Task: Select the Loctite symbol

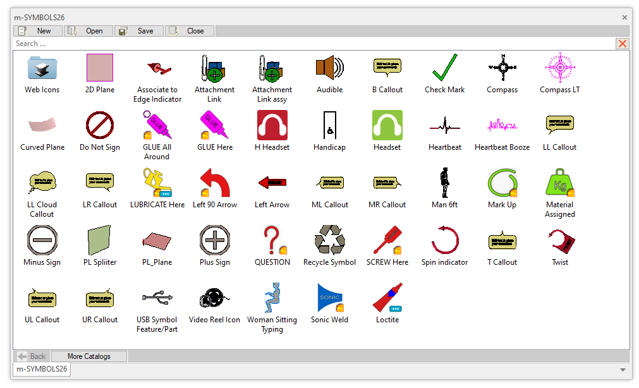Action: pos(387,298)
